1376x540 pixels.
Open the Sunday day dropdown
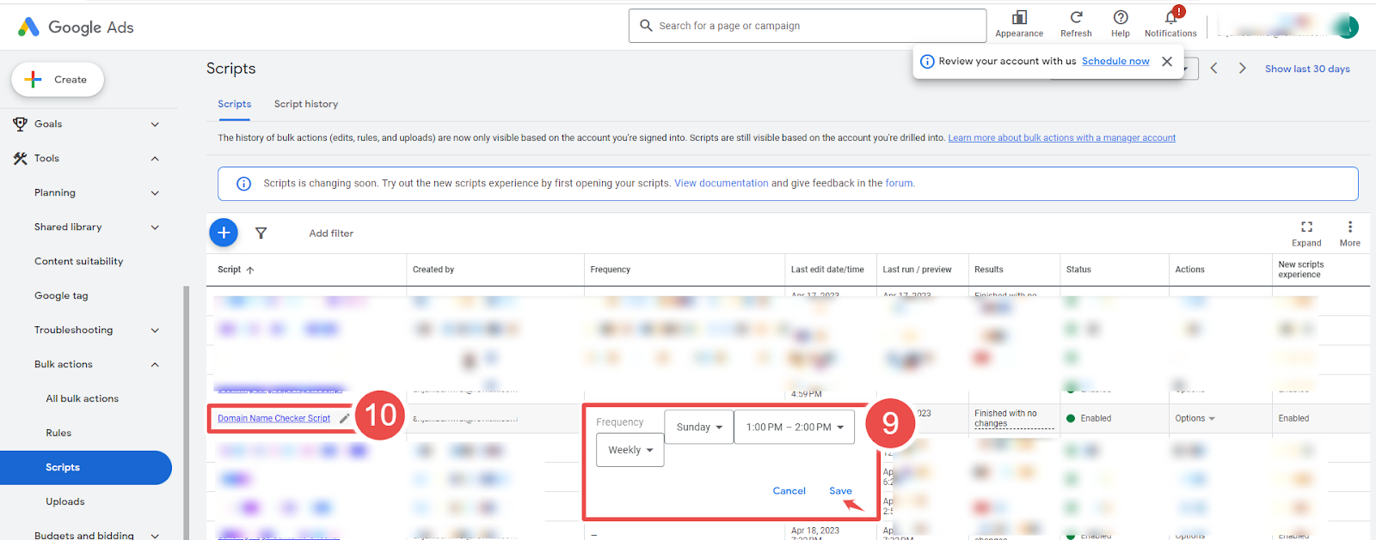coord(699,427)
